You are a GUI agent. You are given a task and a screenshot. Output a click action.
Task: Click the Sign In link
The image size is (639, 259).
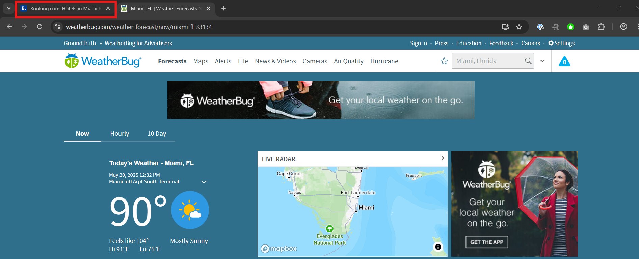click(x=419, y=43)
